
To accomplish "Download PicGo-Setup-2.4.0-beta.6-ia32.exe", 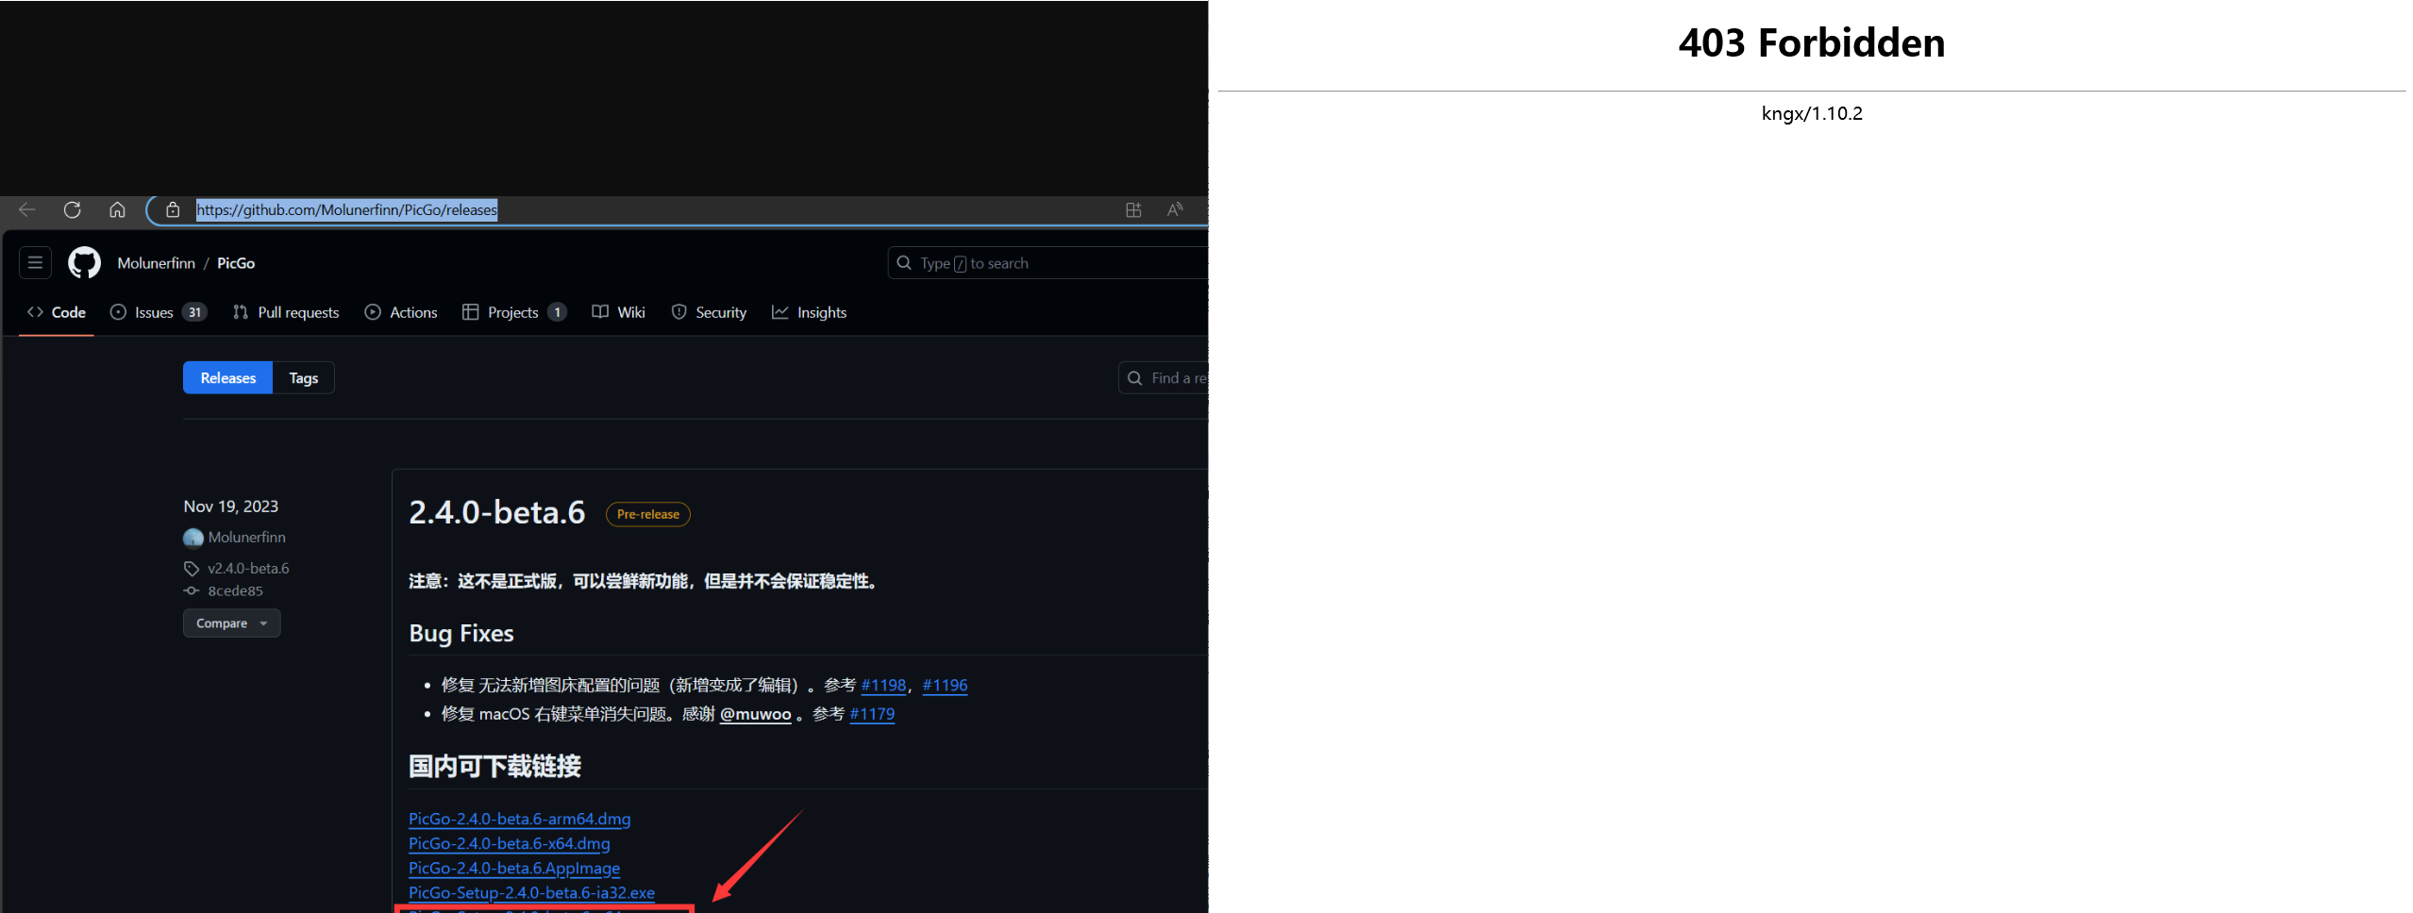I will click(532, 892).
